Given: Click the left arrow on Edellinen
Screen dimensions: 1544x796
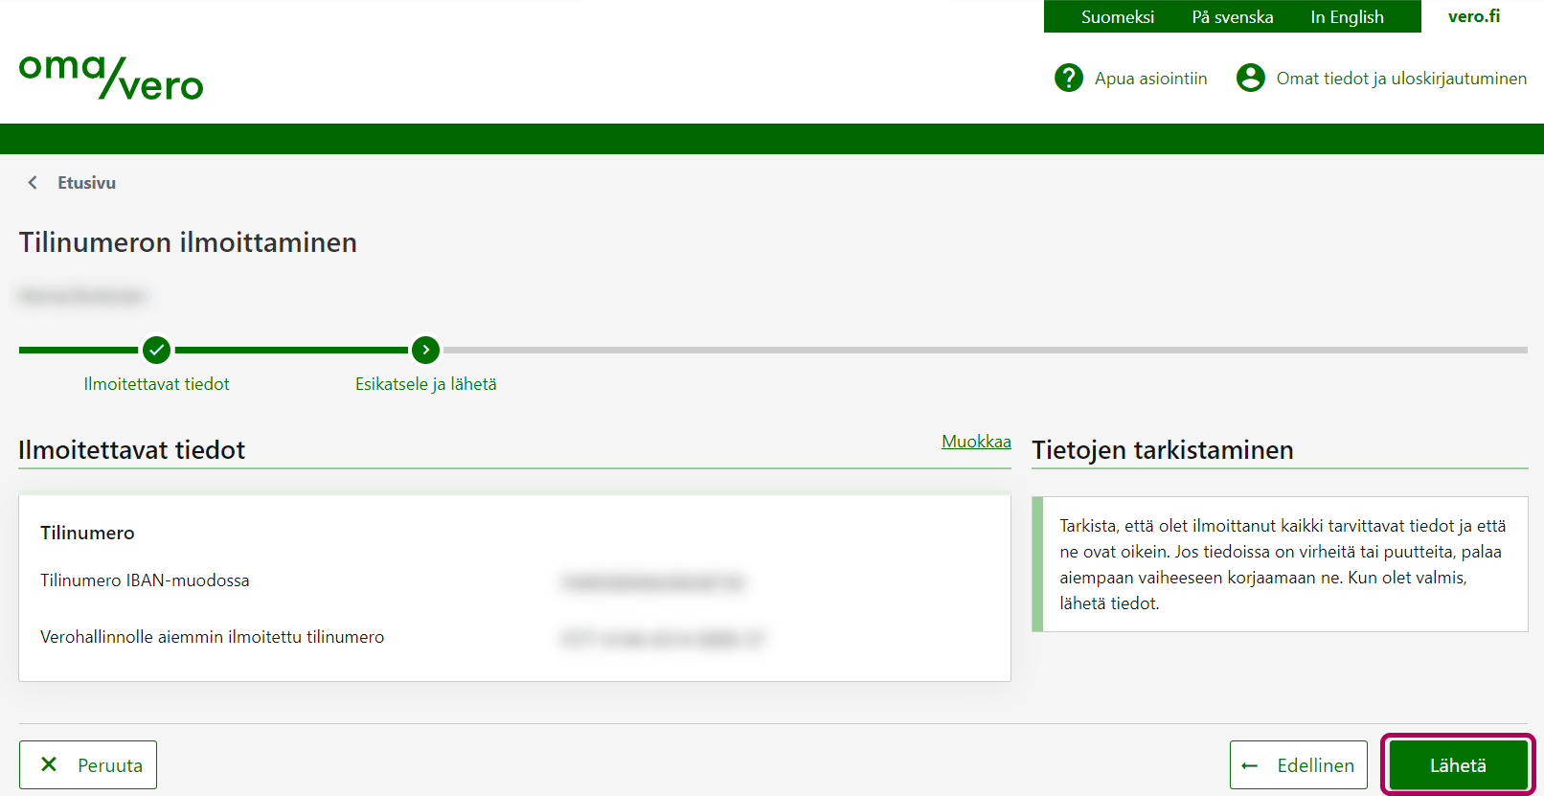Looking at the screenshot, I should (1249, 765).
